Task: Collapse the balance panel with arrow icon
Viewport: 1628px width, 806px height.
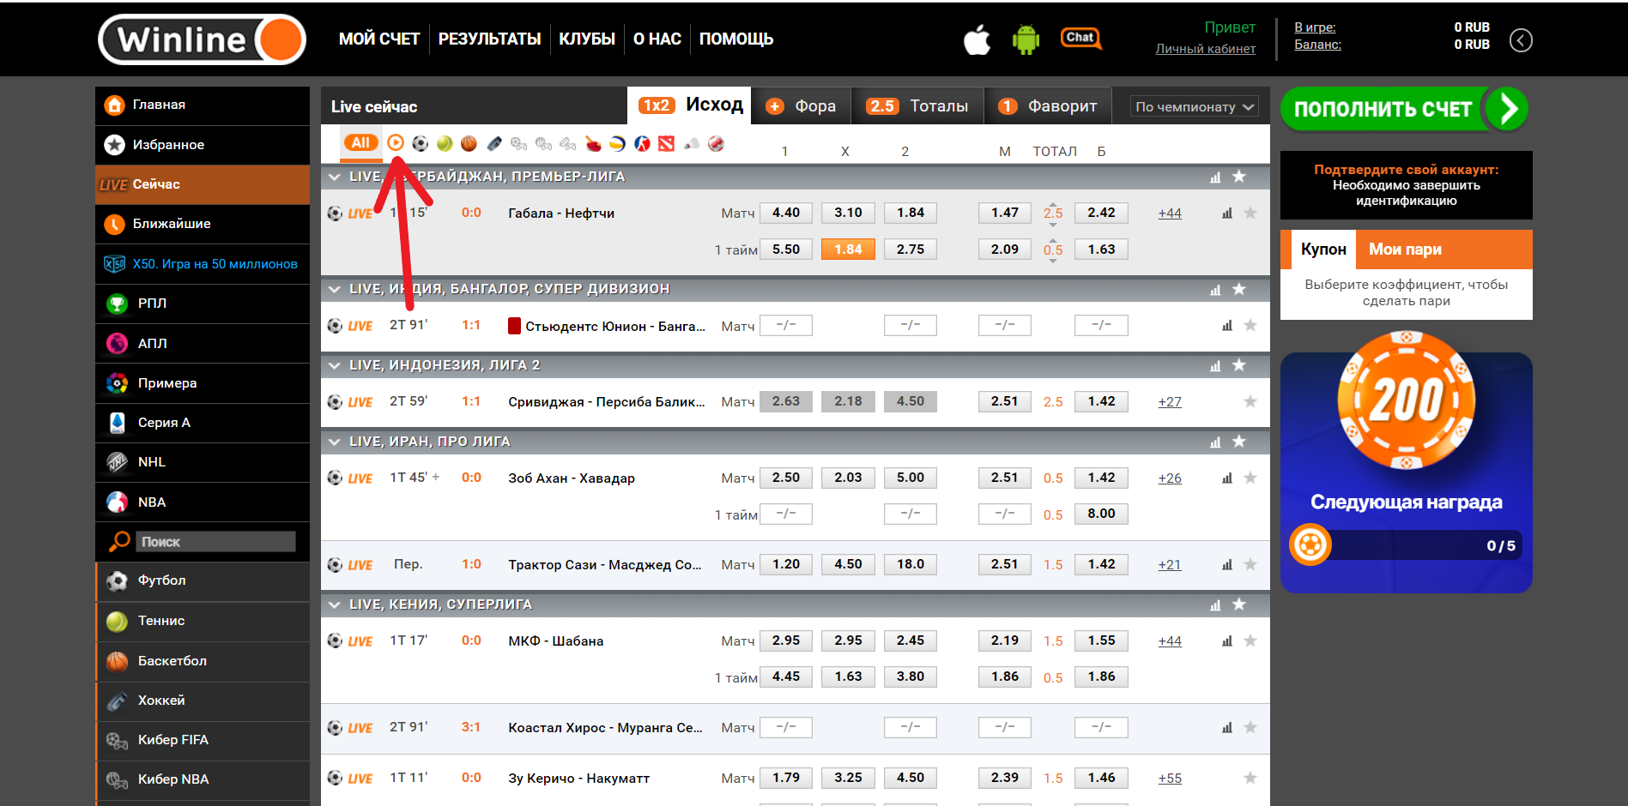Action: tap(1521, 40)
